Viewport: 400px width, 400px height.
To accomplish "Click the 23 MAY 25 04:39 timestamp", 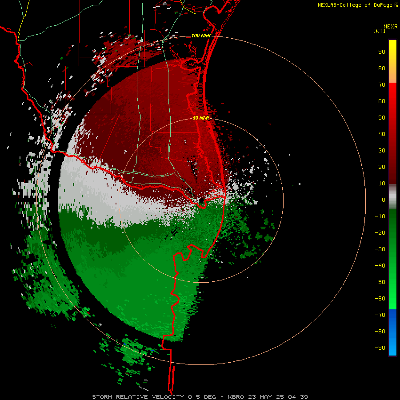I will [x=278, y=397].
